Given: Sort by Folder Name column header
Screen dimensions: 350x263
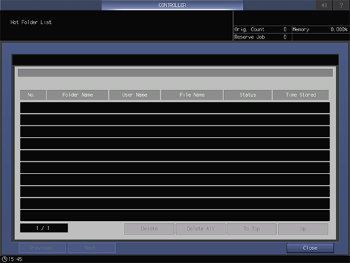Looking at the screenshot, I should click(77, 95).
